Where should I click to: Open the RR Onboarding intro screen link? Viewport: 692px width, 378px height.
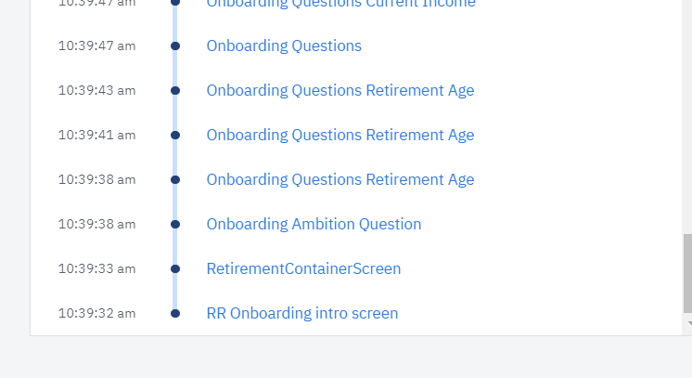(301, 313)
